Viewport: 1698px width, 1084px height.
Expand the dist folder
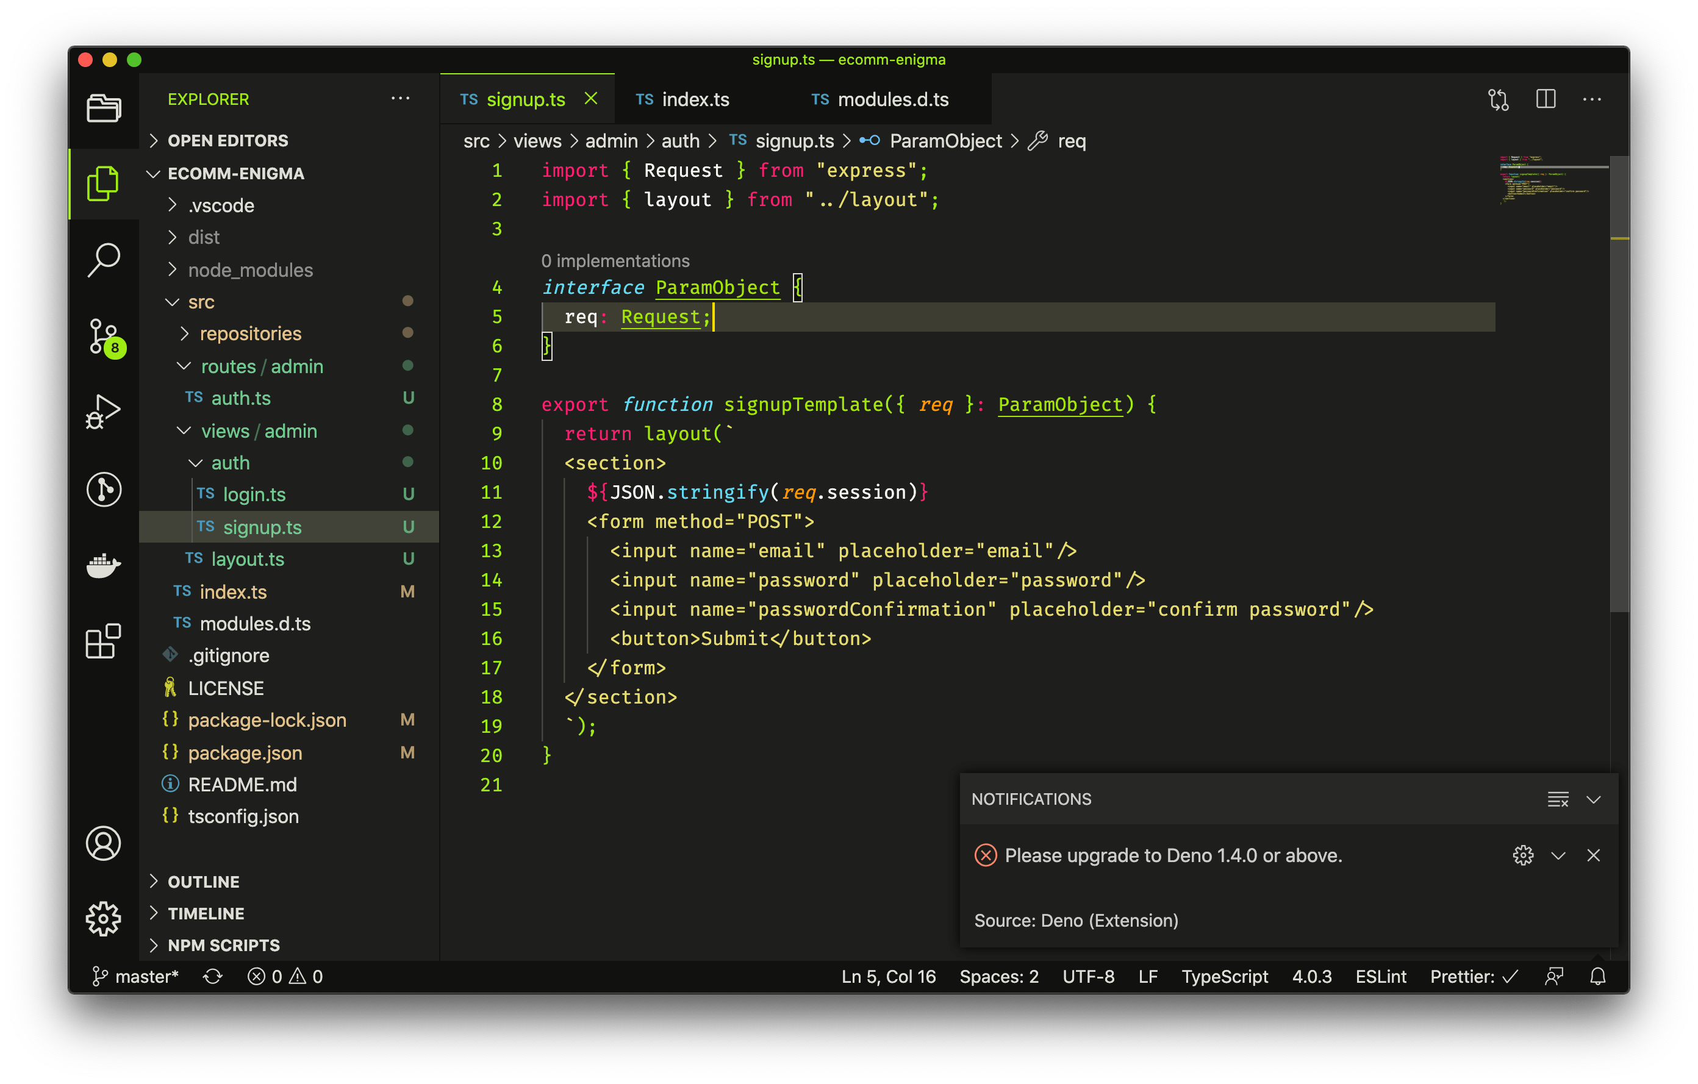(289, 238)
